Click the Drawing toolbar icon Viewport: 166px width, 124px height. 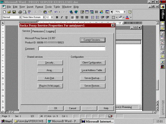click(x=101, y=12)
